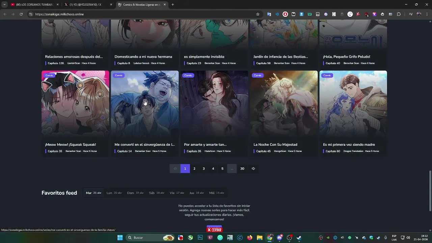Open es simplemente invisible title link

(204, 57)
